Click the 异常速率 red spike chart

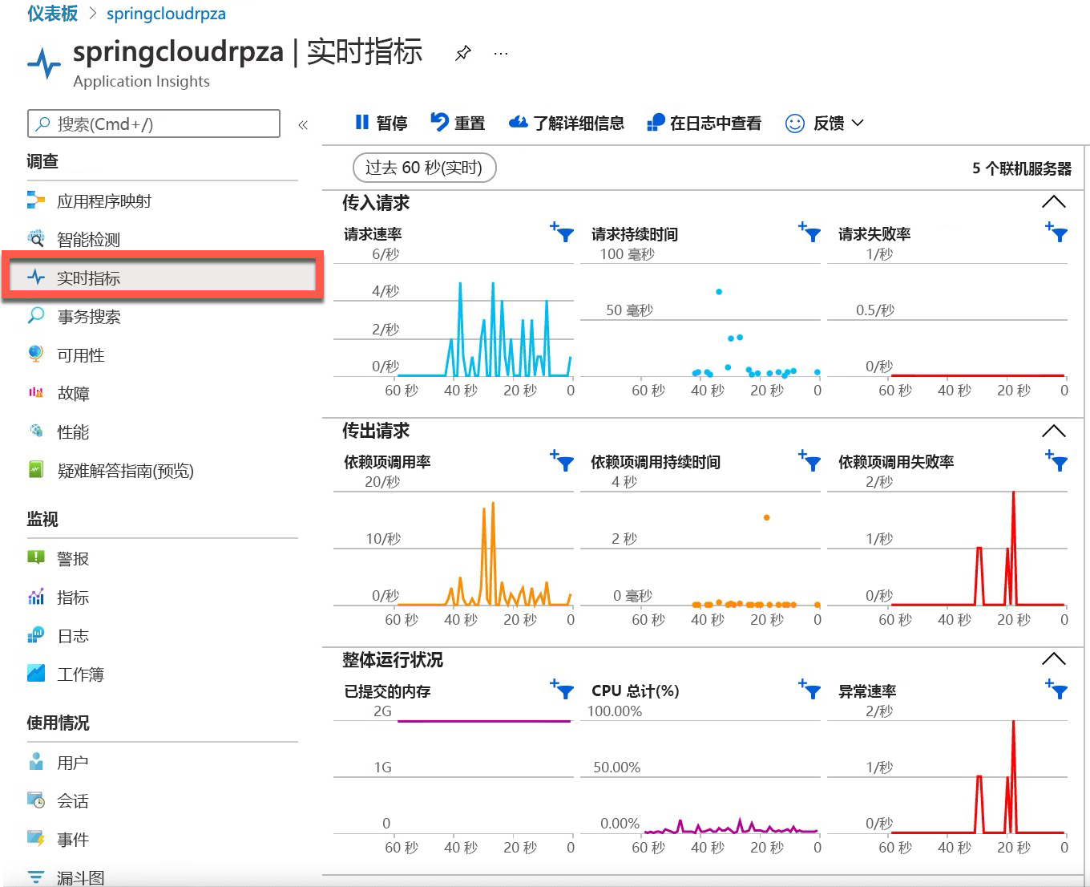pos(978,778)
